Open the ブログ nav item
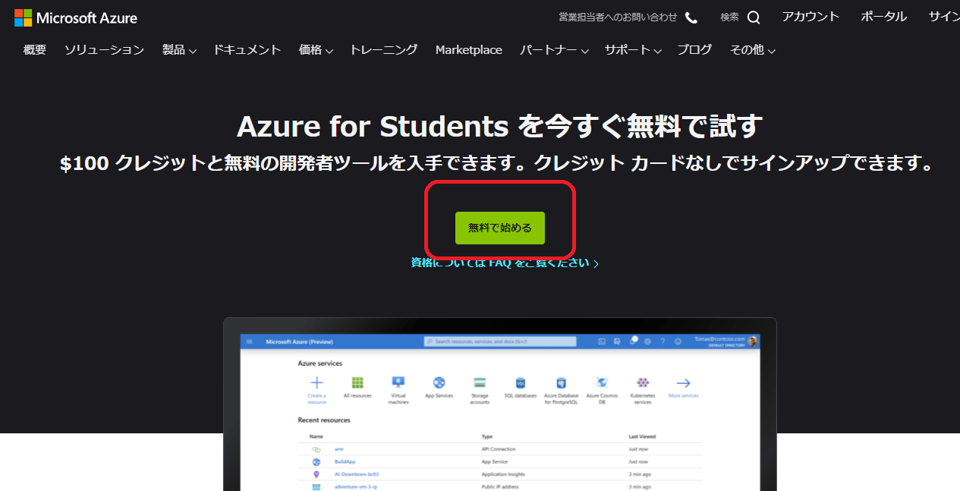The width and height of the screenshot is (960, 491). click(x=694, y=50)
